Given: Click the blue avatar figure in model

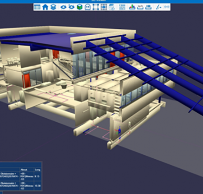Looking at the screenshot, I should 120,132.
